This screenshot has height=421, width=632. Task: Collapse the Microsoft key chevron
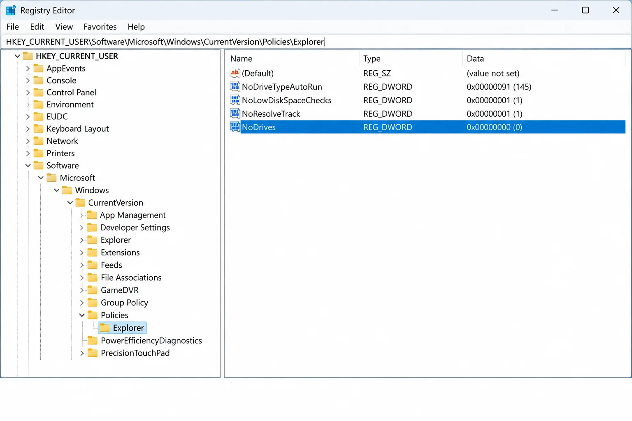tap(41, 178)
